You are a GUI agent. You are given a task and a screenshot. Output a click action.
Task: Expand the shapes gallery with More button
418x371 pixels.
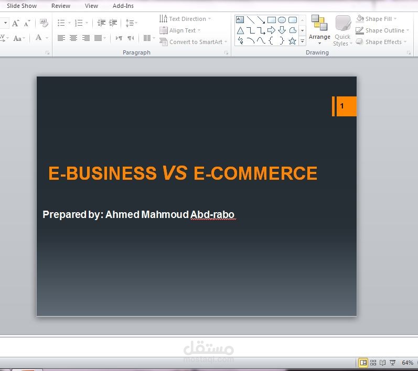(302, 41)
